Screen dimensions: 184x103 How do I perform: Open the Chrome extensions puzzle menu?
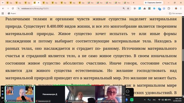pyautogui.click(x=169, y=8)
